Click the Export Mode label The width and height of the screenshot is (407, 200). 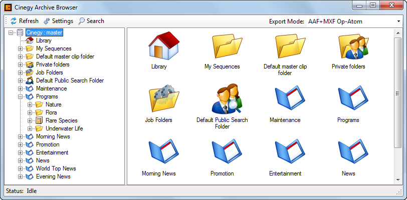pyautogui.click(x=287, y=21)
